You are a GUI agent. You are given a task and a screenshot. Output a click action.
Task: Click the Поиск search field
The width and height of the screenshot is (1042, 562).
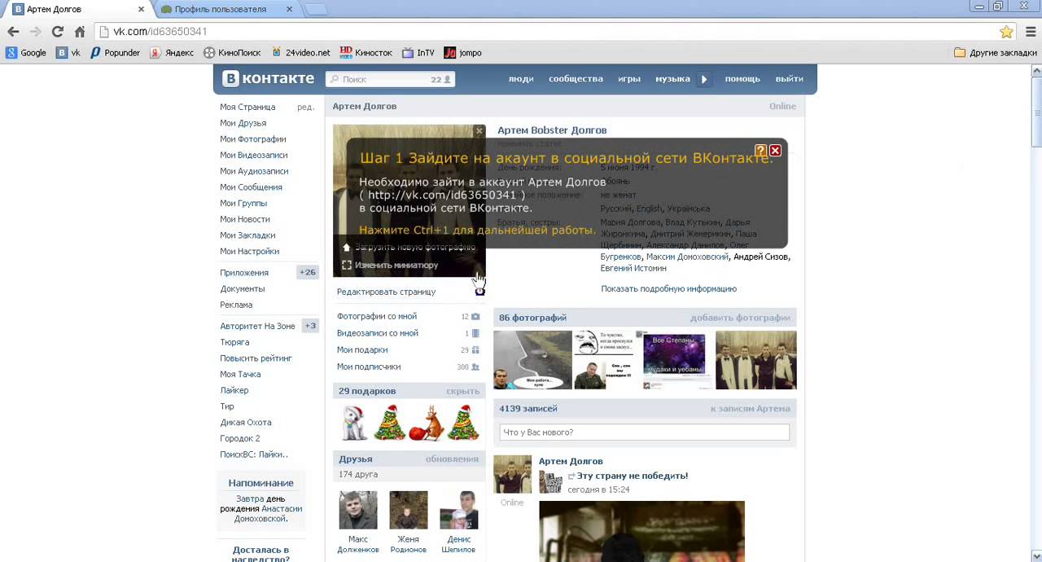coord(391,79)
